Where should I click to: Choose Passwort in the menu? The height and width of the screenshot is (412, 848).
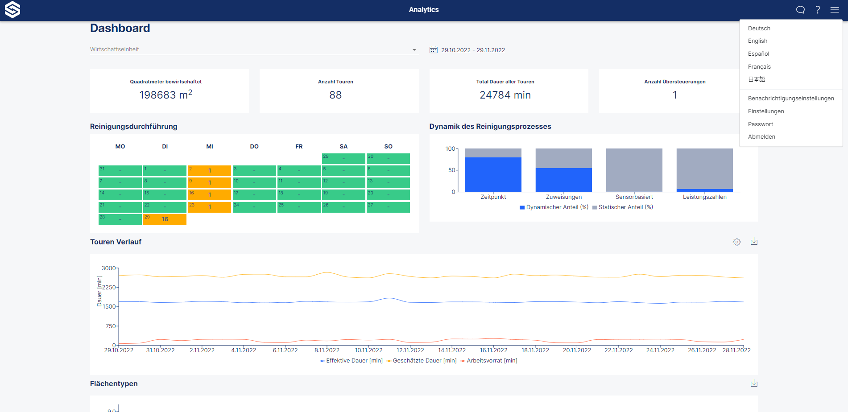coord(761,124)
